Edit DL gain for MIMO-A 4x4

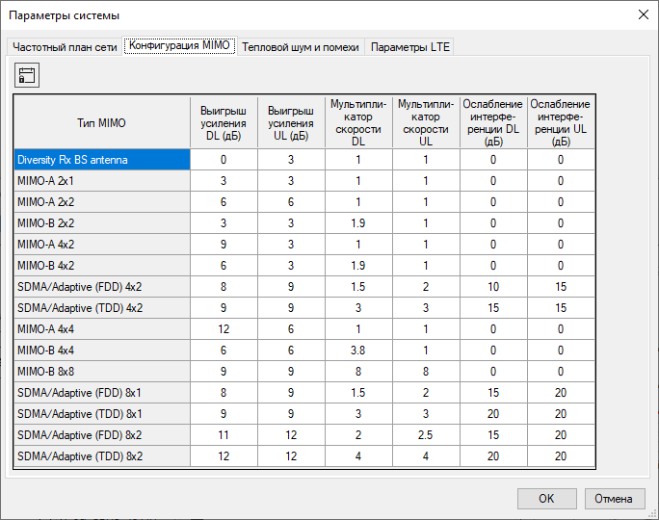pos(224,329)
